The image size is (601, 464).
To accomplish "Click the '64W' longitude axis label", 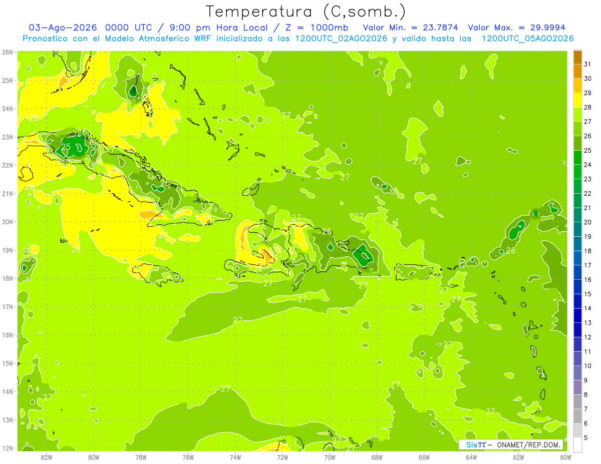I will pos(471,457).
